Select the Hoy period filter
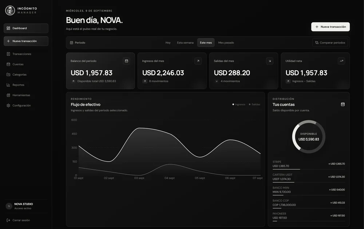Screen dimensions: 364x229 tap(168, 43)
